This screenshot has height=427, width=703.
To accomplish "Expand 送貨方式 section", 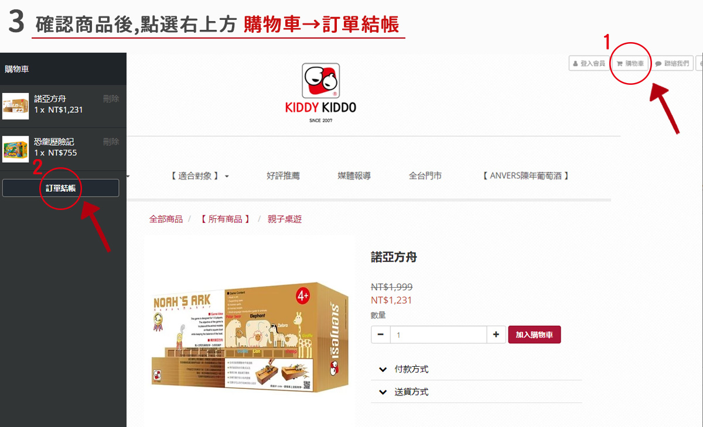I will point(476,392).
